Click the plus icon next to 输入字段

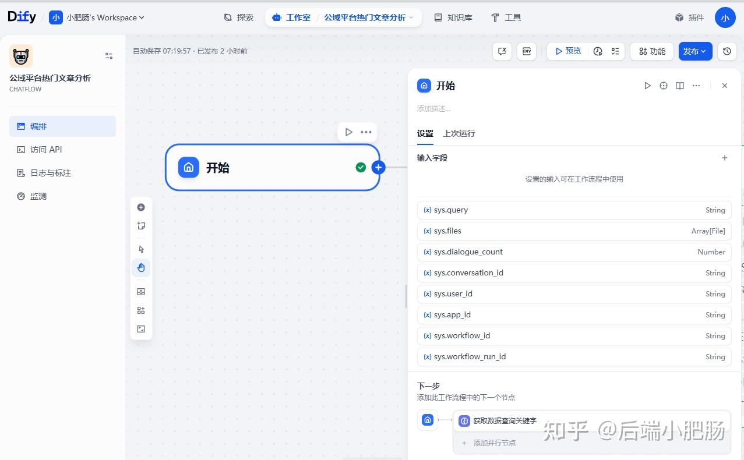pos(724,157)
